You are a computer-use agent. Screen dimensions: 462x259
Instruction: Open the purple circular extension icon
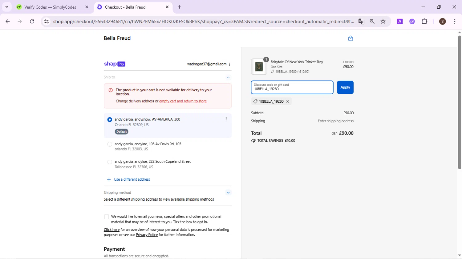pyautogui.click(x=412, y=22)
